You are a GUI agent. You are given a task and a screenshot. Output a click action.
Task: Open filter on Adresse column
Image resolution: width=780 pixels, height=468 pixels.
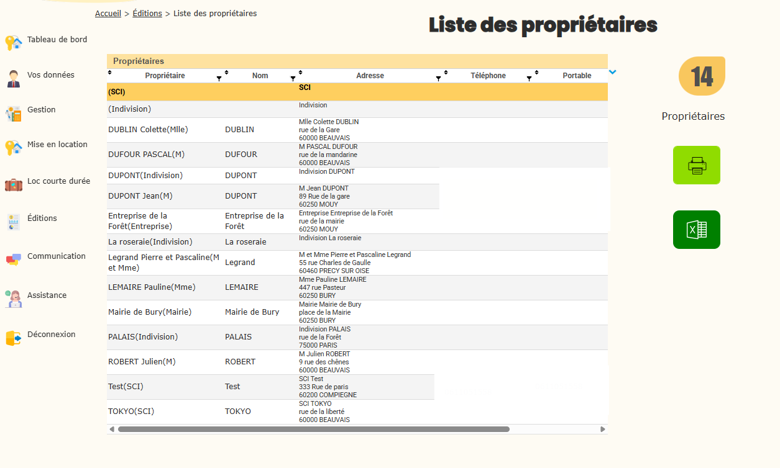click(438, 79)
